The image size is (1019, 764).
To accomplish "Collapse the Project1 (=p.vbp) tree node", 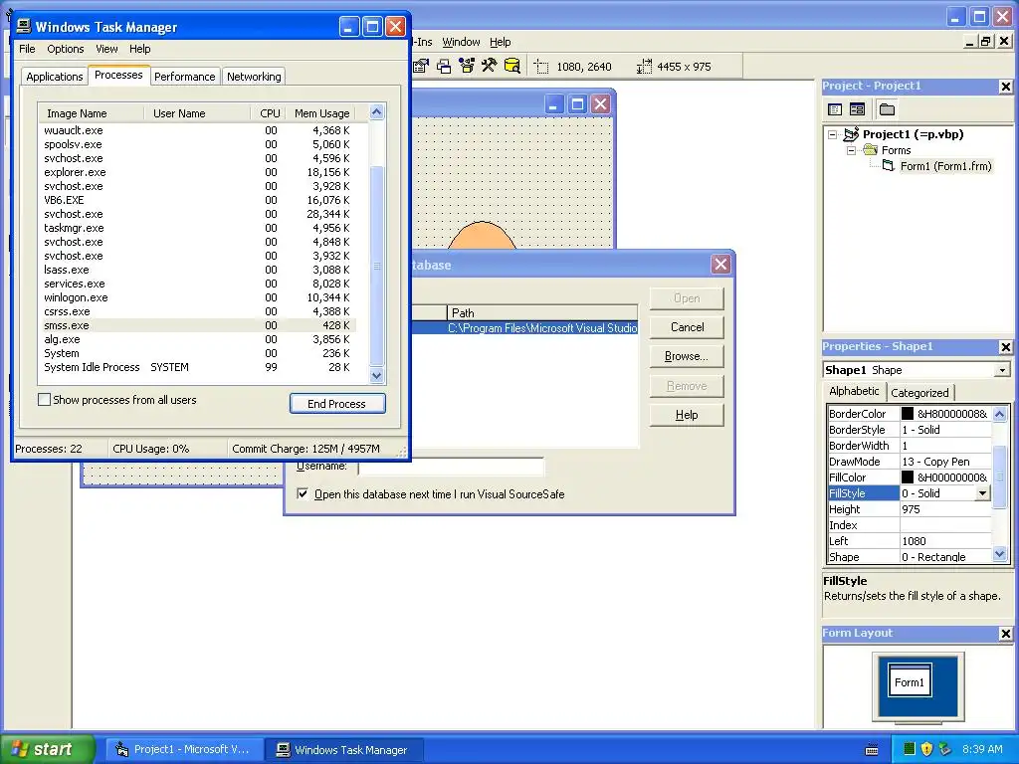I will pyautogui.click(x=833, y=134).
